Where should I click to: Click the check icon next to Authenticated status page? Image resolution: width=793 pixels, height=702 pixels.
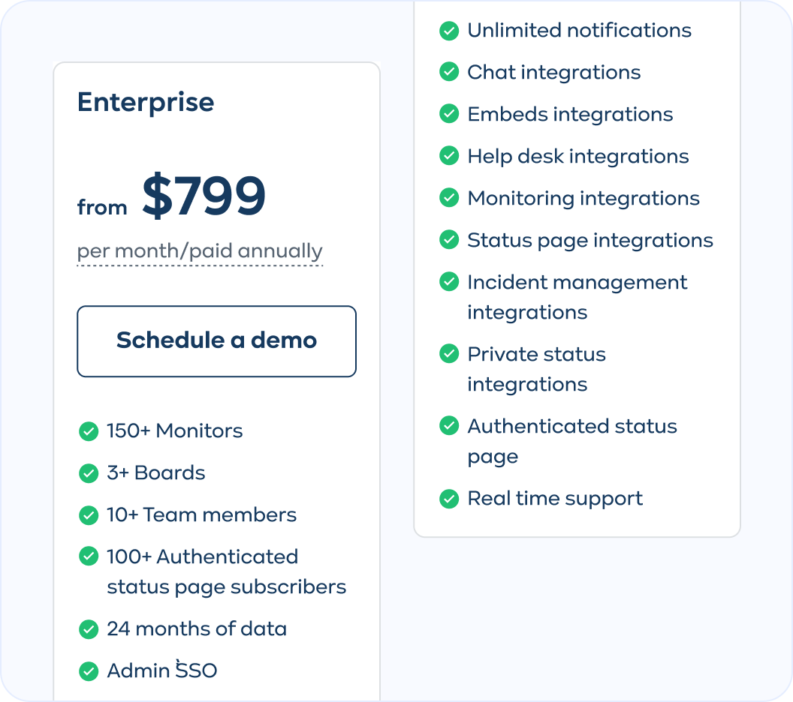click(x=449, y=425)
